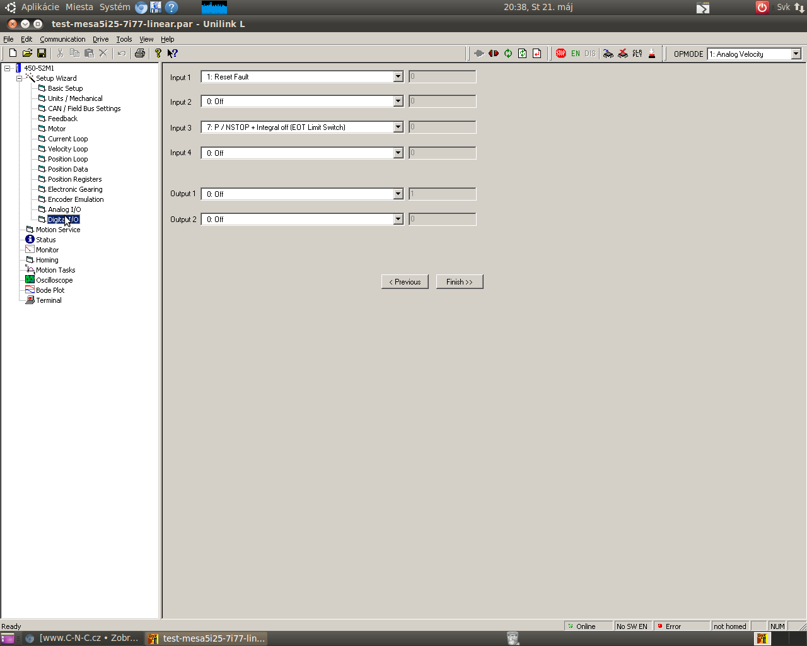The image size is (807, 646).
Task: Open the Input 1 function dropdown
Action: point(398,77)
